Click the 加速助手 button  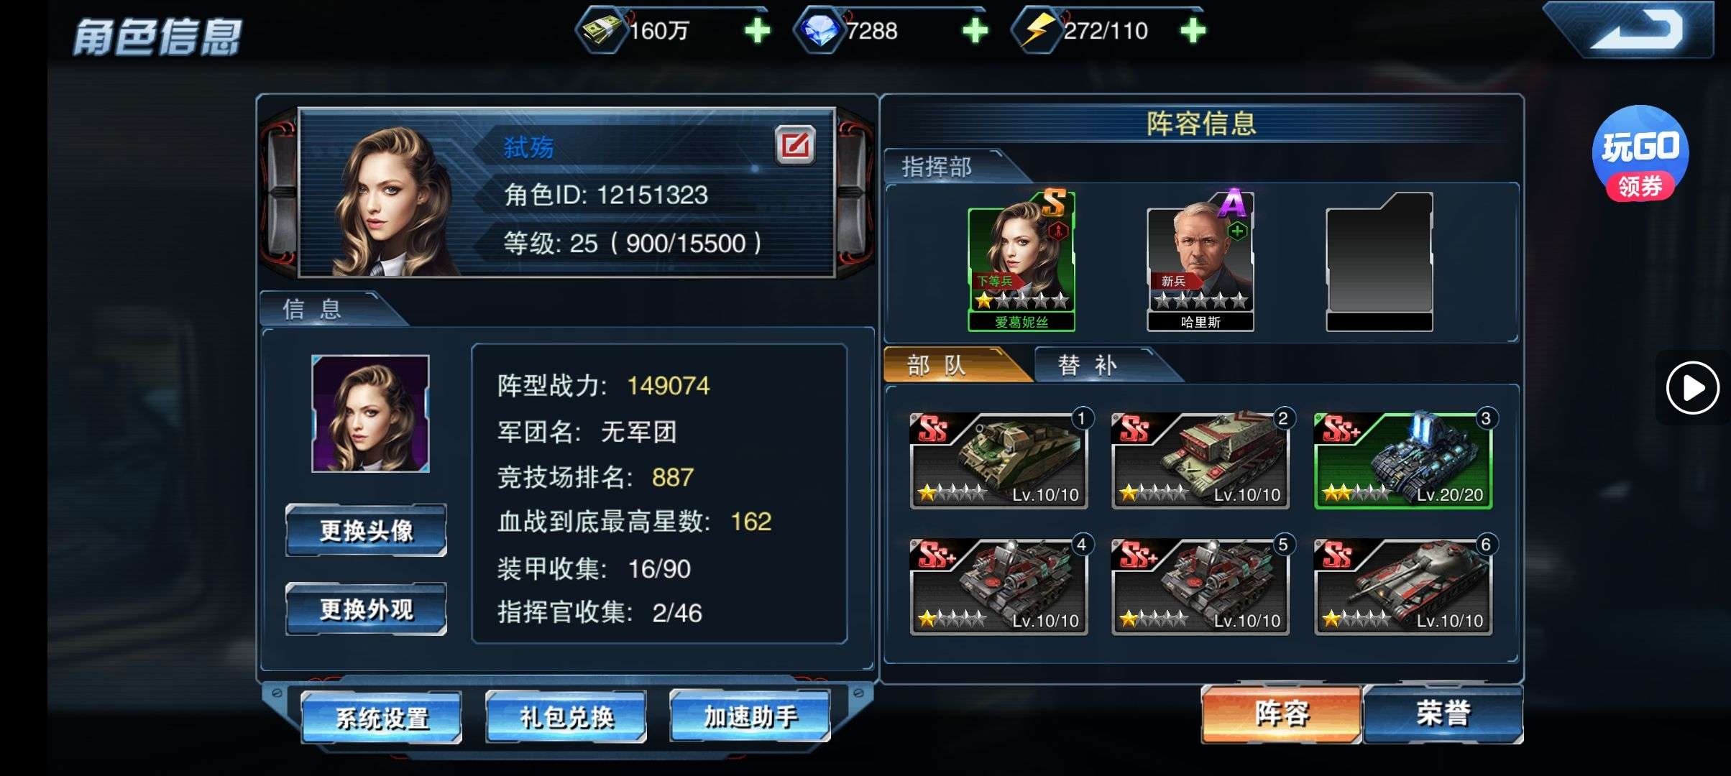click(x=750, y=717)
